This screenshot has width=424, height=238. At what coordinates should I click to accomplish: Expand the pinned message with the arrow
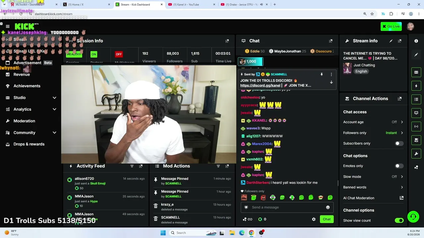pyautogui.click(x=331, y=82)
